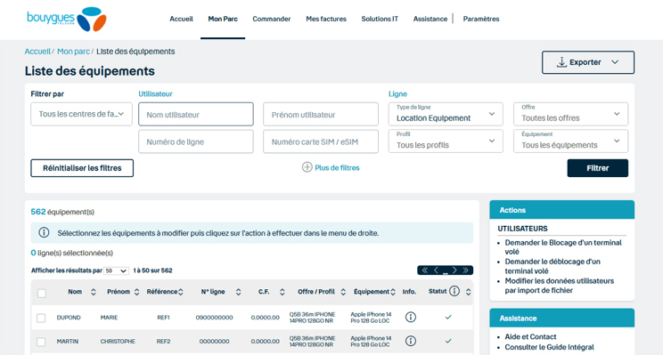Open info icon for DUPOND row
This screenshot has width=663, height=355.
click(x=411, y=317)
